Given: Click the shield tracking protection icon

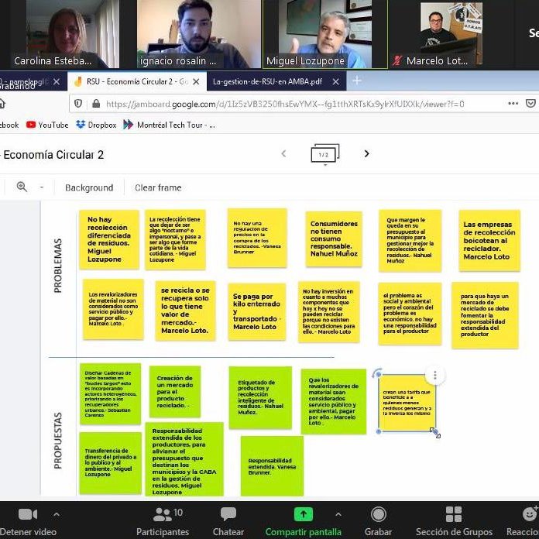Looking at the screenshot, I should (x=78, y=104).
